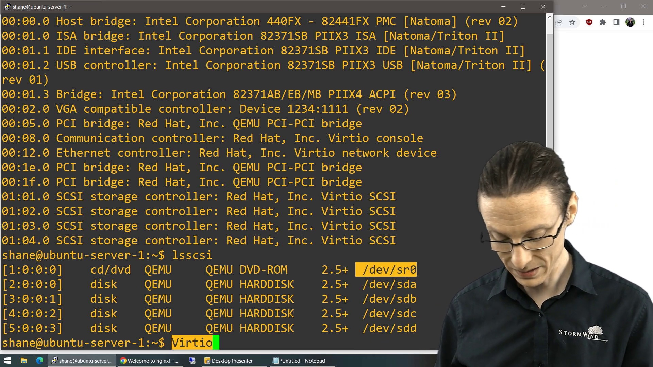Viewport: 653px width, 367px height.
Task: Click the 01:03.0 SCSI storage controller line
Action: (x=199, y=226)
